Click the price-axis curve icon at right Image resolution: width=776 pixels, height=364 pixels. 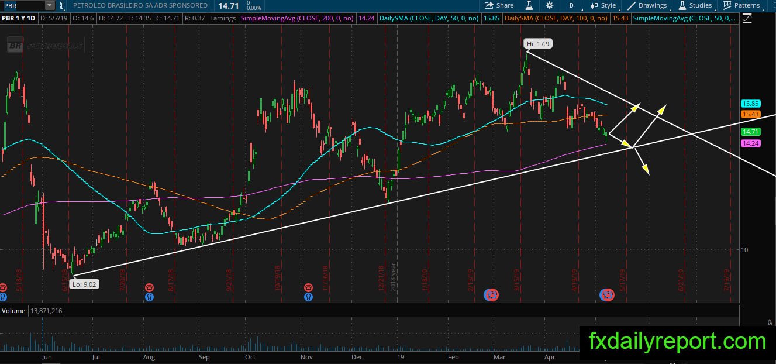click(x=747, y=19)
